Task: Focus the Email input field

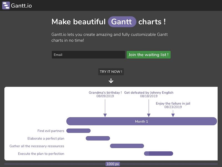Action: [88, 55]
